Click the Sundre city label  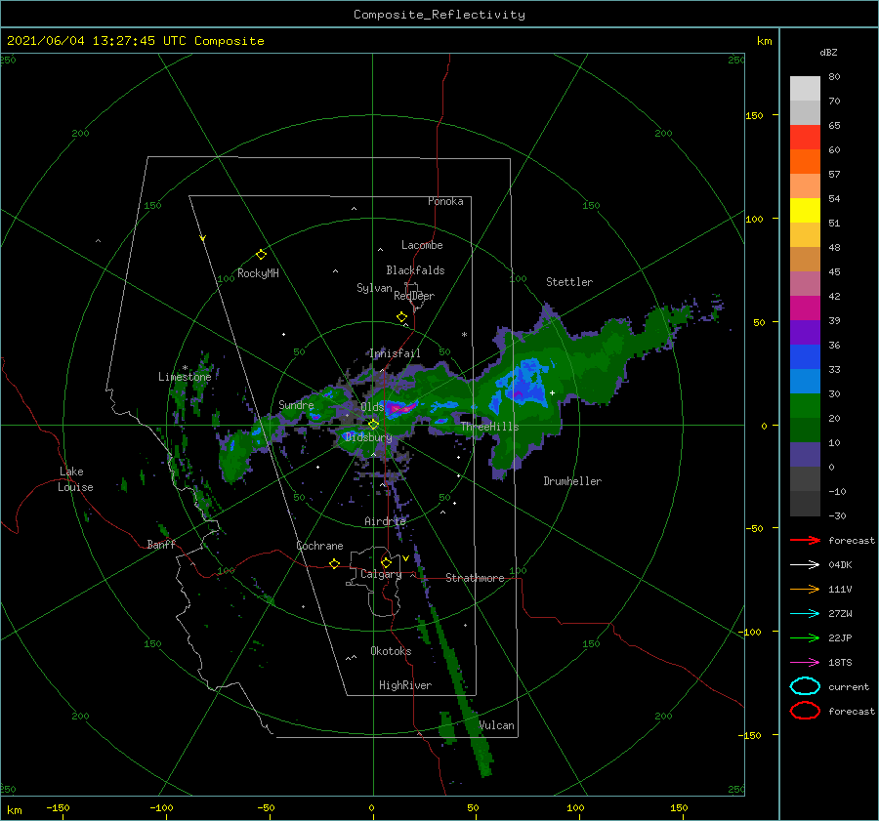[x=296, y=404]
